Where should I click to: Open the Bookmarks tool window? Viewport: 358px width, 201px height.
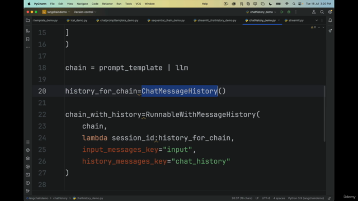click(x=27, y=39)
